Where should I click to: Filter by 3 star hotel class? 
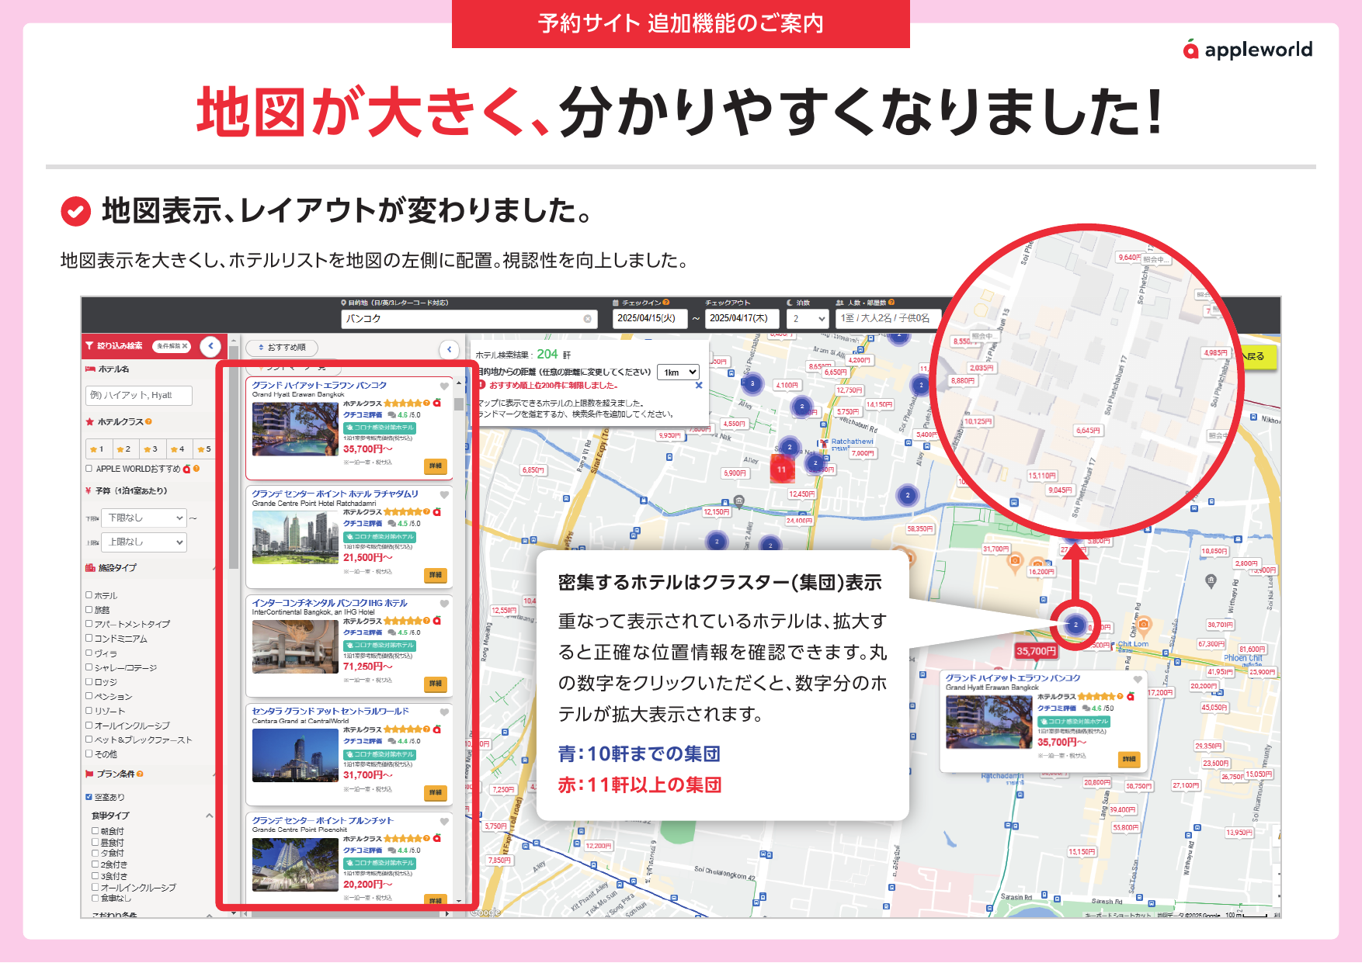point(151,449)
